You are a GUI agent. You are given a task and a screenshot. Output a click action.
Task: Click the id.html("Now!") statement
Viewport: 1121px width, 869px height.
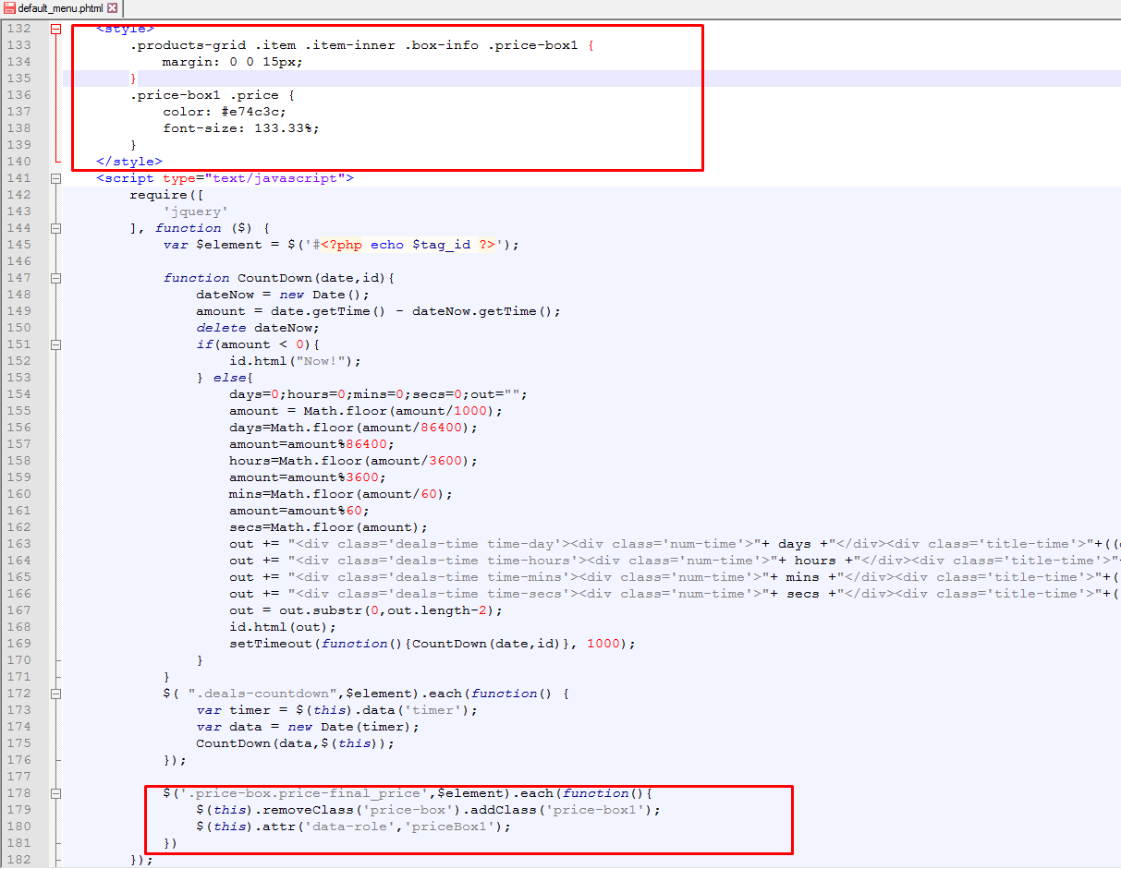point(295,361)
